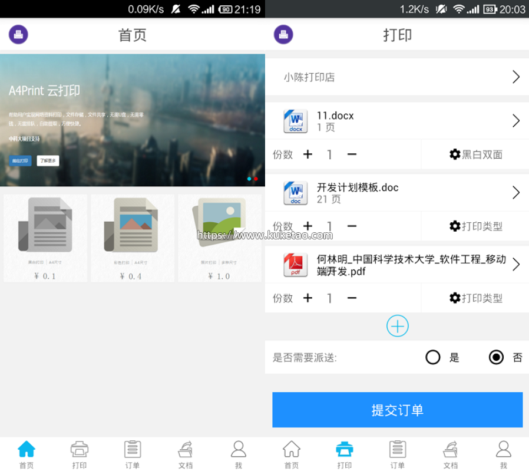Tap the purple printer logo on print screen
Viewport: 529px width, 471px height.
click(283, 34)
